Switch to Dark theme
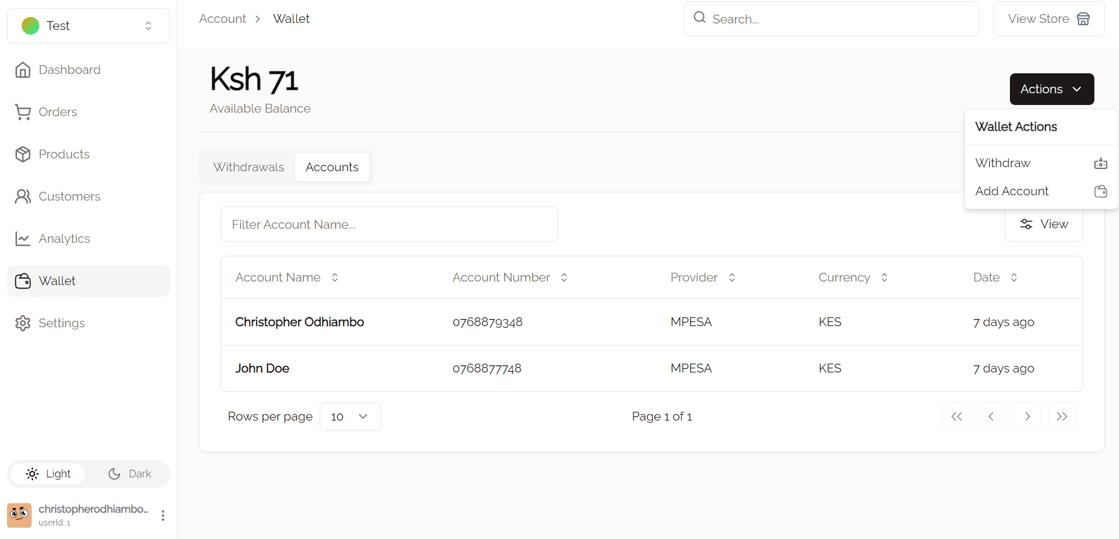Image resolution: width=1119 pixels, height=539 pixels. coord(130,474)
